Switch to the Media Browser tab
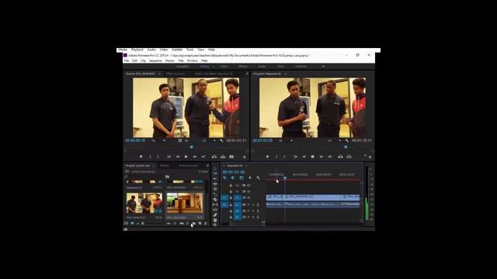The image size is (497, 279). (x=188, y=165)
